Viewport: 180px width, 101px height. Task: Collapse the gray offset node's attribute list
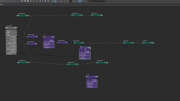(15, 27)
